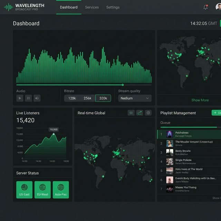Image resolution: width=221 pixels, height=221 pixels.
Task: Select queue track 7 Mases
Action: point(189,189)
